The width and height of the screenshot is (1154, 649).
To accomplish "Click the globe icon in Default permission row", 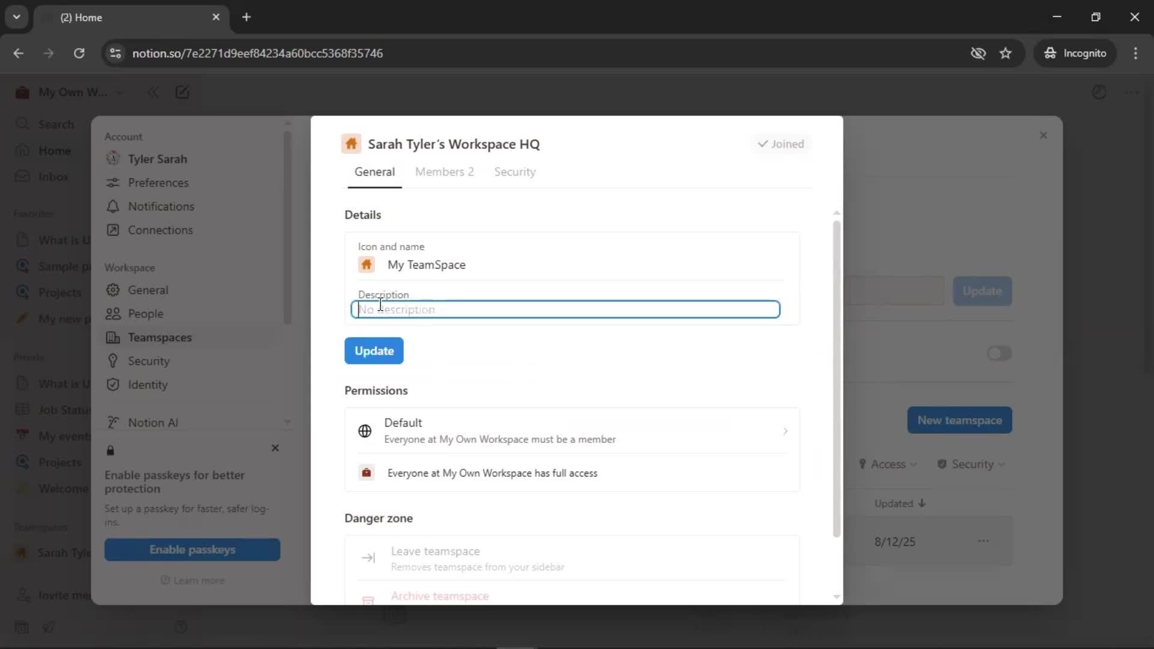I will (x=365, y=431).
